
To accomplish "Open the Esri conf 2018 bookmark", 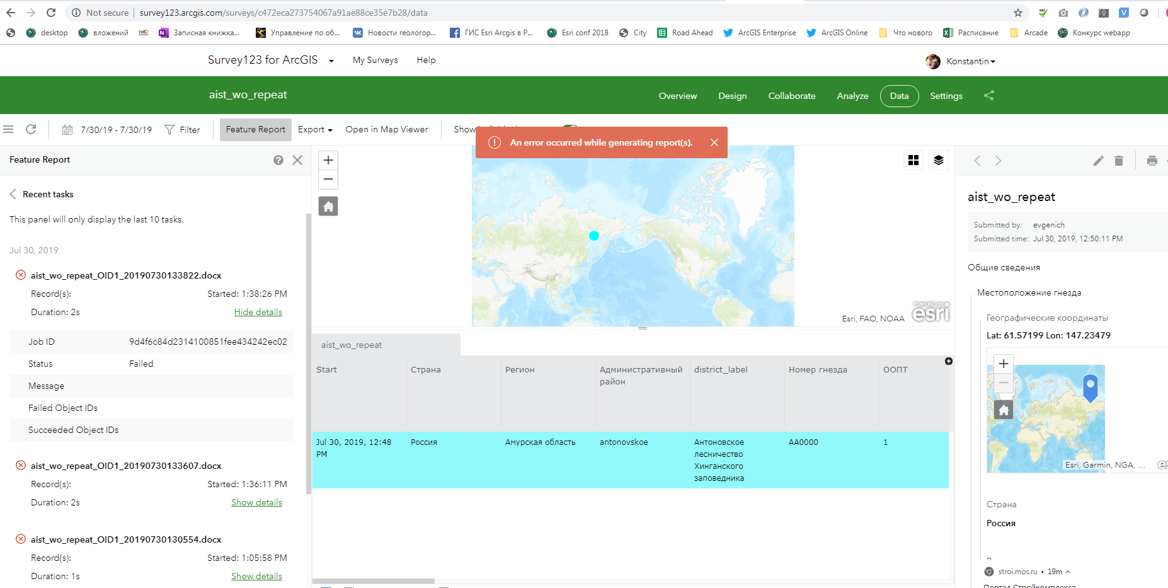I will point(578,33).
